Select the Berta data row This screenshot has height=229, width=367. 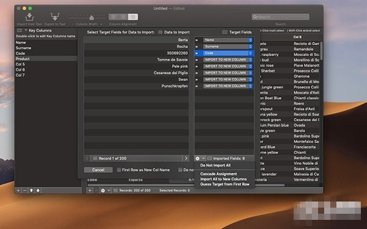pos(136,40)
